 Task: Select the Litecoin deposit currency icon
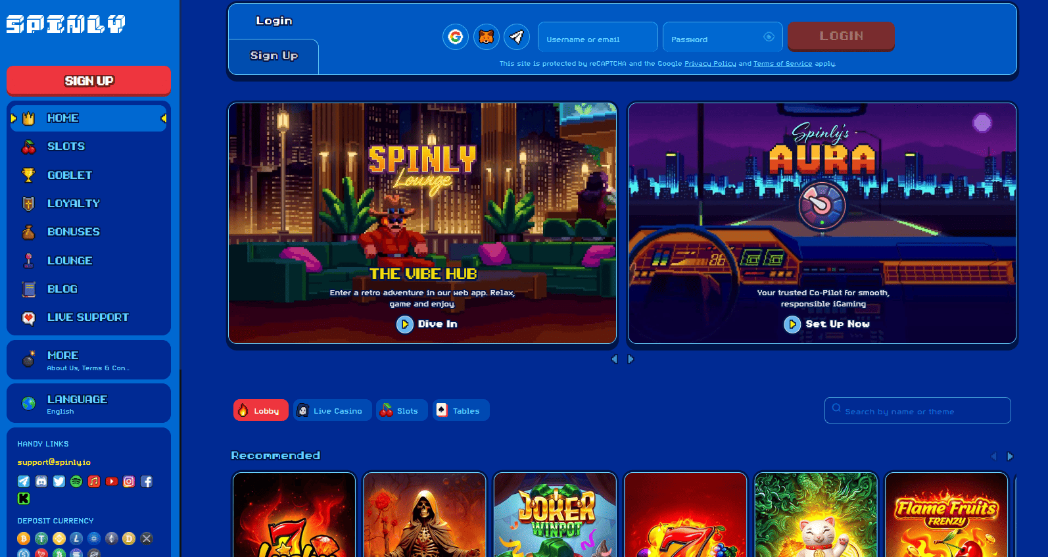point(76,539)
